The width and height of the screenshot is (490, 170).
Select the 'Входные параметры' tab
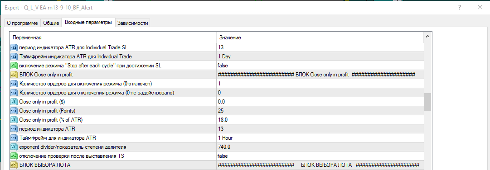click(88, 23)
